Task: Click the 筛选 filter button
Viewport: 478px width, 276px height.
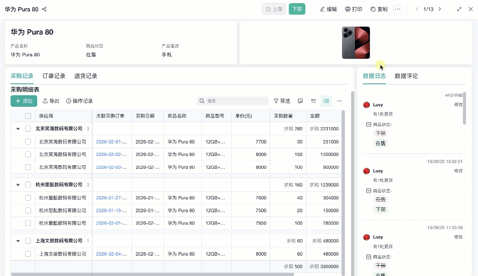Action: pos(282,101)
